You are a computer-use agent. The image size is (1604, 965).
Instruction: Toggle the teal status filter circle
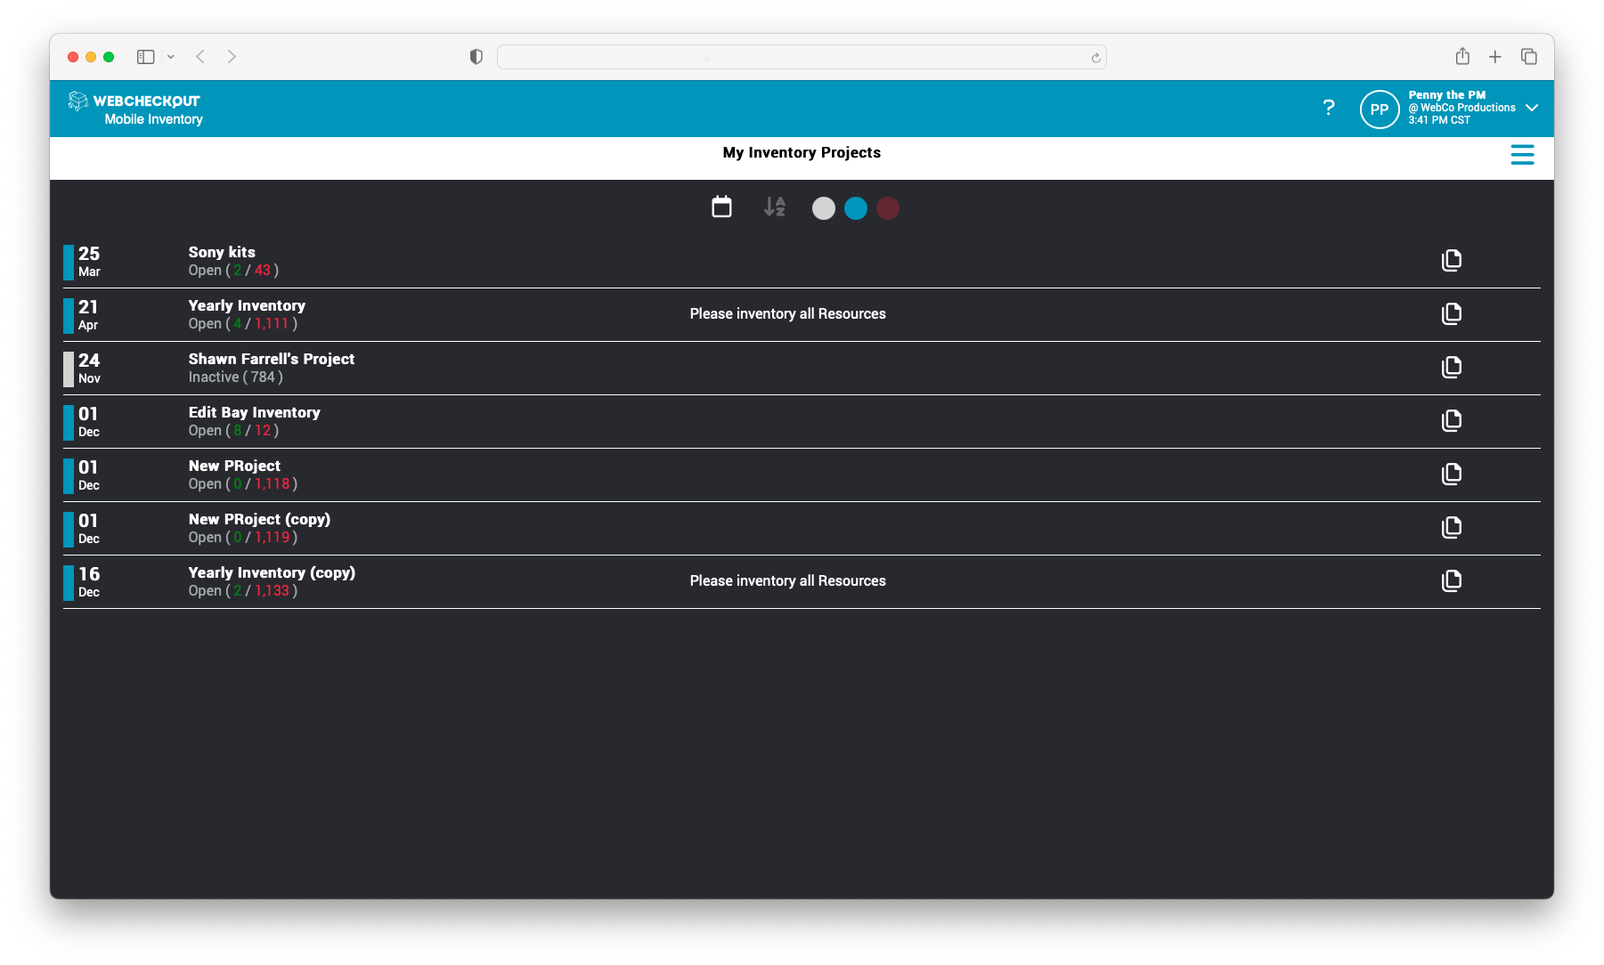click(x=855, y=207)
